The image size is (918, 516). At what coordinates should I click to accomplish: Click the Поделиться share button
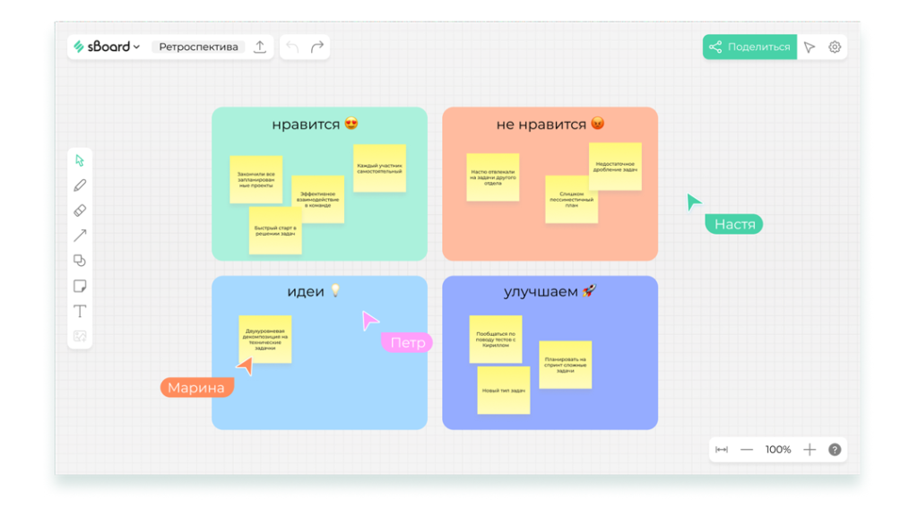point(749,47)
